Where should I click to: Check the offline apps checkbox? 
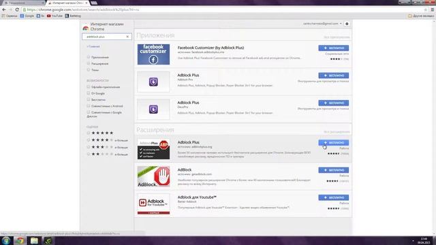pyautogui.click(x=89, y=86)
